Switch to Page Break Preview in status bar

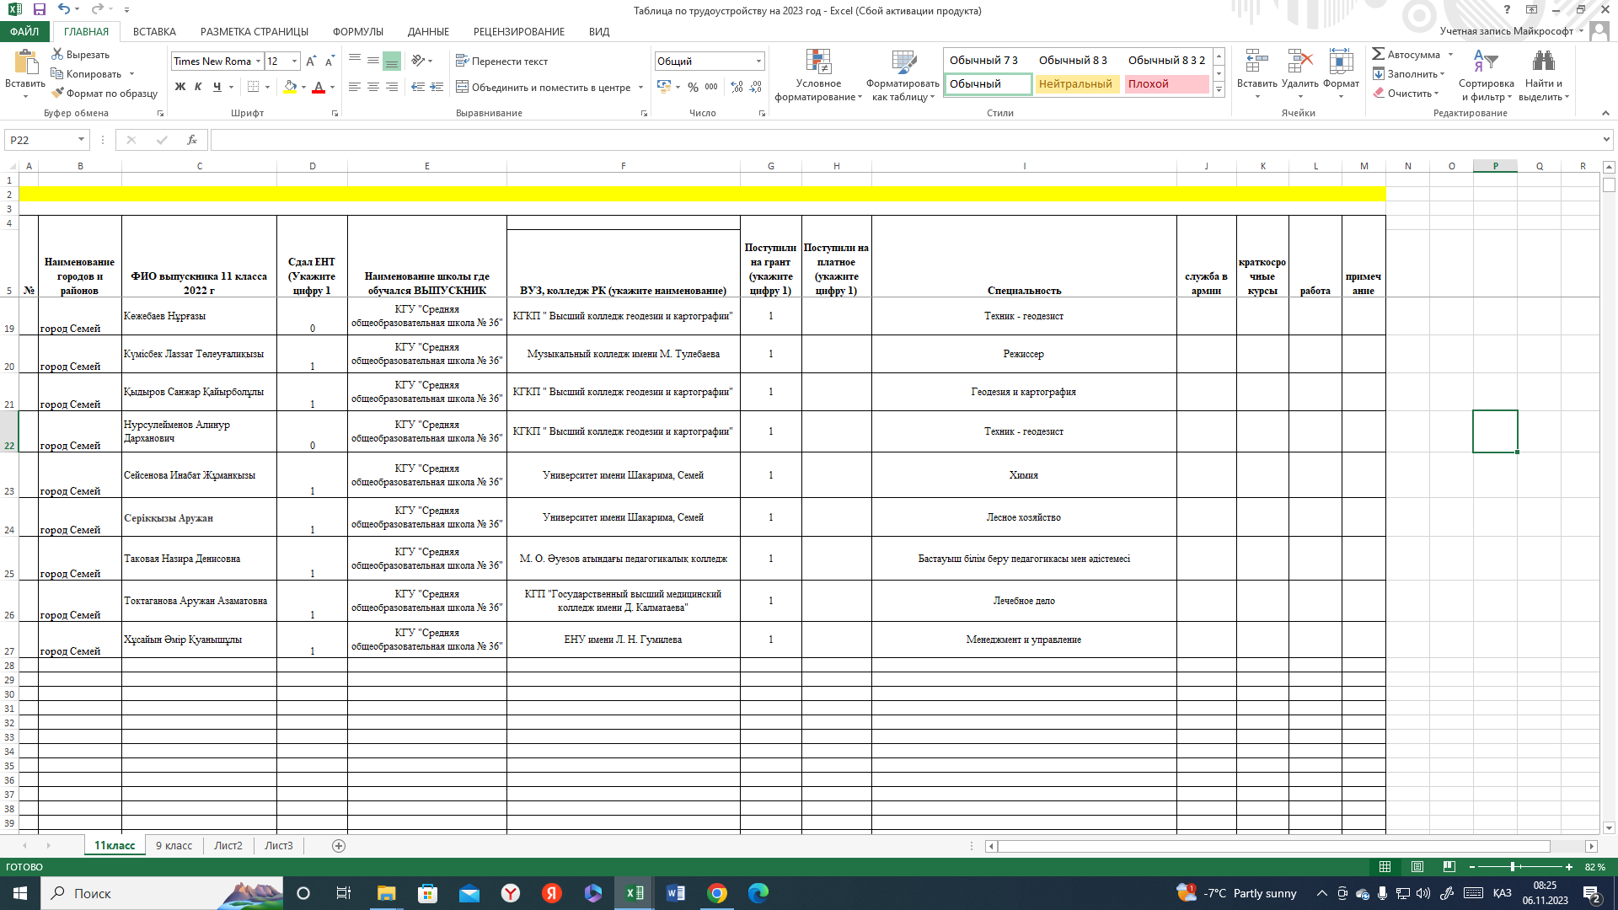coord(1449,867)
